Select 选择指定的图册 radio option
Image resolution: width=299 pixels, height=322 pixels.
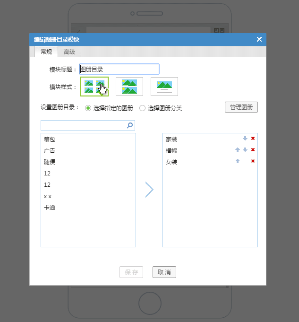88,108
